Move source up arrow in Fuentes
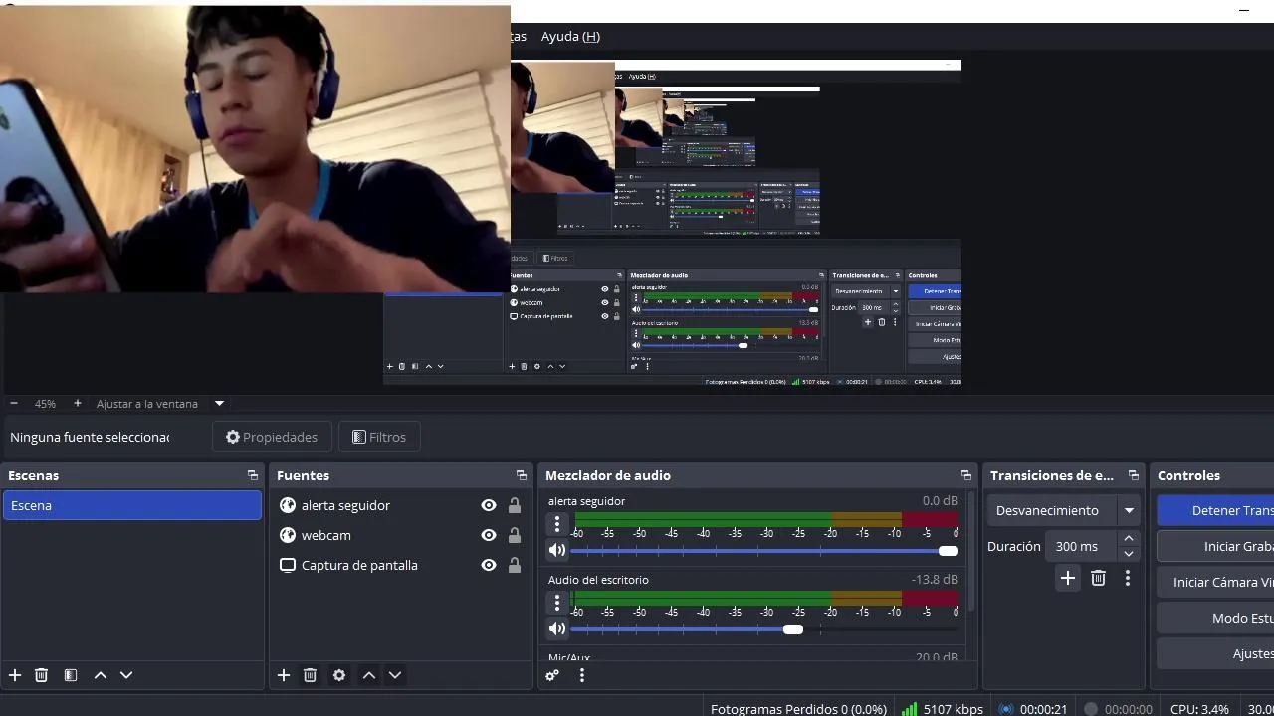1274x716 pixels. 369,675
